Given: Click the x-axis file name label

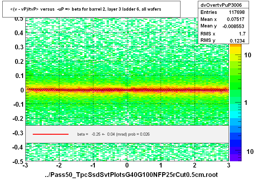Looking at the screenshot, I should pos(131,175).
